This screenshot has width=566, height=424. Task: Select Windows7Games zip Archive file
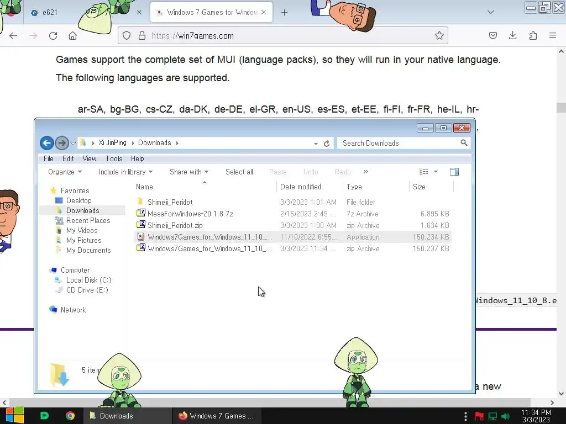293,248
